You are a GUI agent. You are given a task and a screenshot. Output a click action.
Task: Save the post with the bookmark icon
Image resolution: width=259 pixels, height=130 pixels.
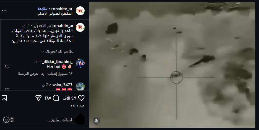coord(4,98)
